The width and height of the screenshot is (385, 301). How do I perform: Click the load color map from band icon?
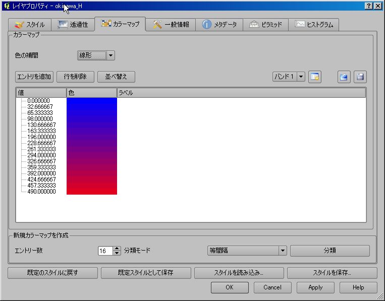[314, 77]
